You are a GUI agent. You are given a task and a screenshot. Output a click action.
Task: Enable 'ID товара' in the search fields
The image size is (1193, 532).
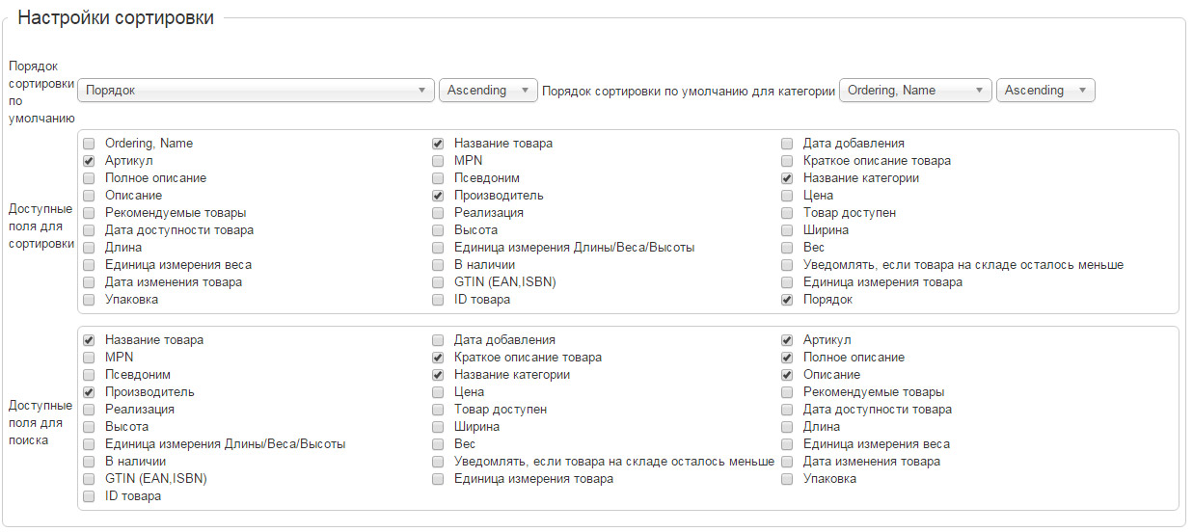(x=89, y=496)
